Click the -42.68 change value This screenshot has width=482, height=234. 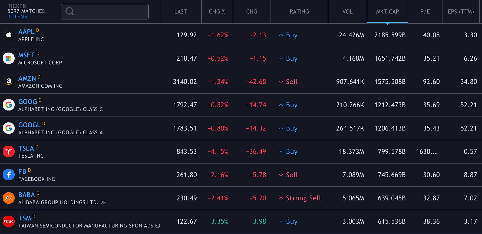pyautogui.click(x=256, y=82)
